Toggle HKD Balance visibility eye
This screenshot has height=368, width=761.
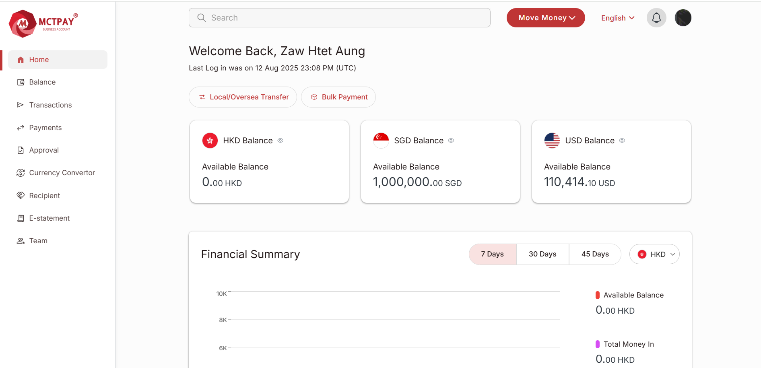[x=280, y=141]
